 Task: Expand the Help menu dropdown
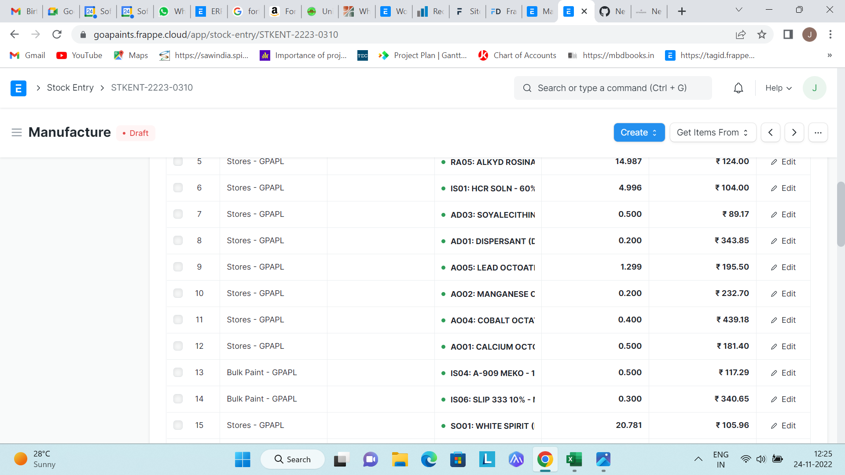click(778, 88)
